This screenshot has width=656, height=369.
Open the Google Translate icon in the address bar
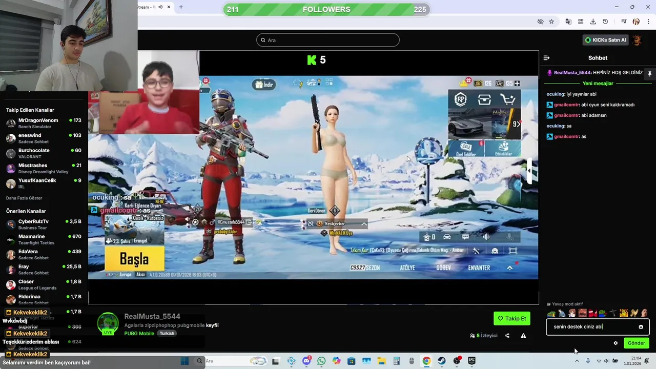point(568,22)
